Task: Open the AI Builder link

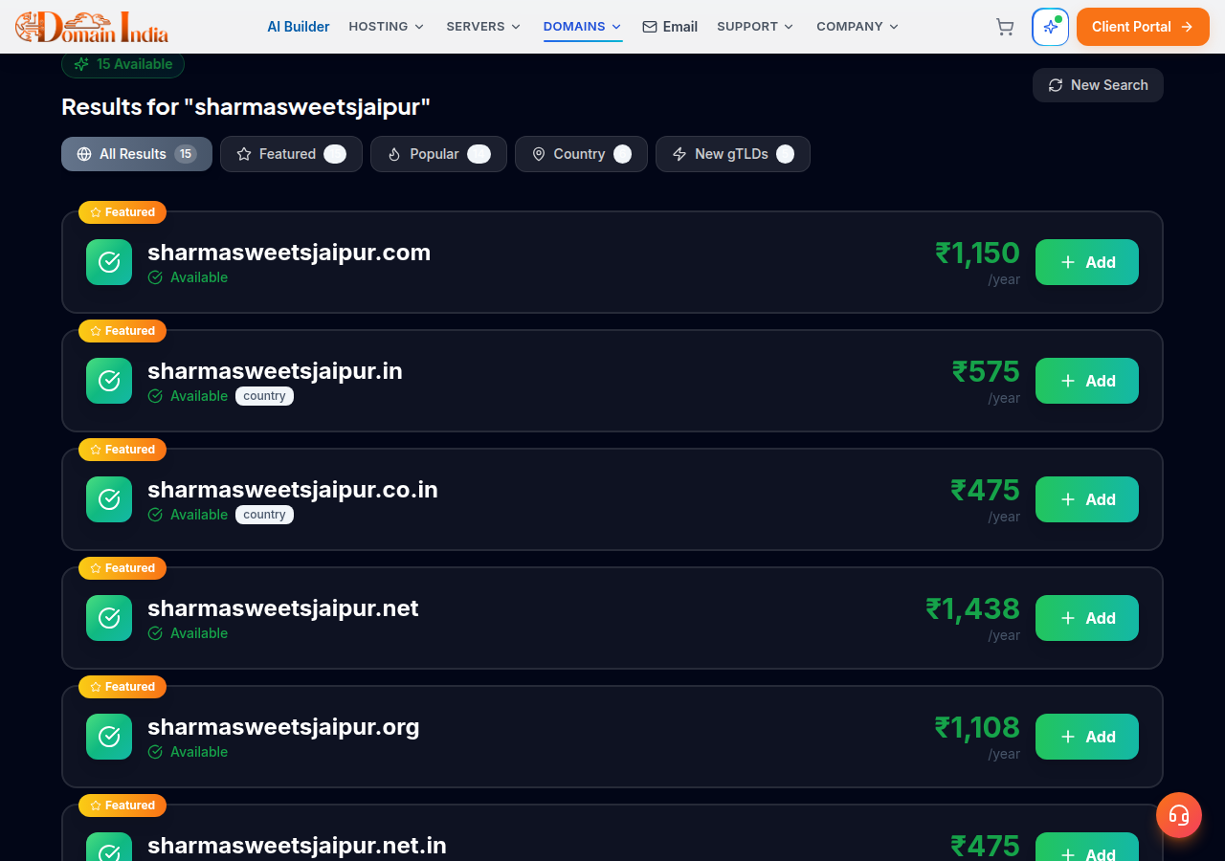Action: pyautogui.click(x=299, y=27)
